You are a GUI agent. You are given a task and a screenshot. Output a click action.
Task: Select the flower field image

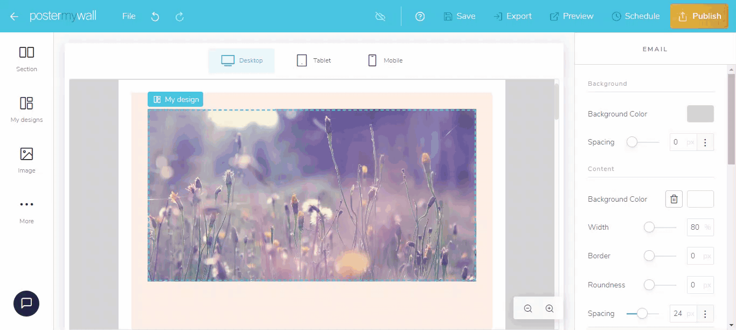(312, 195)
